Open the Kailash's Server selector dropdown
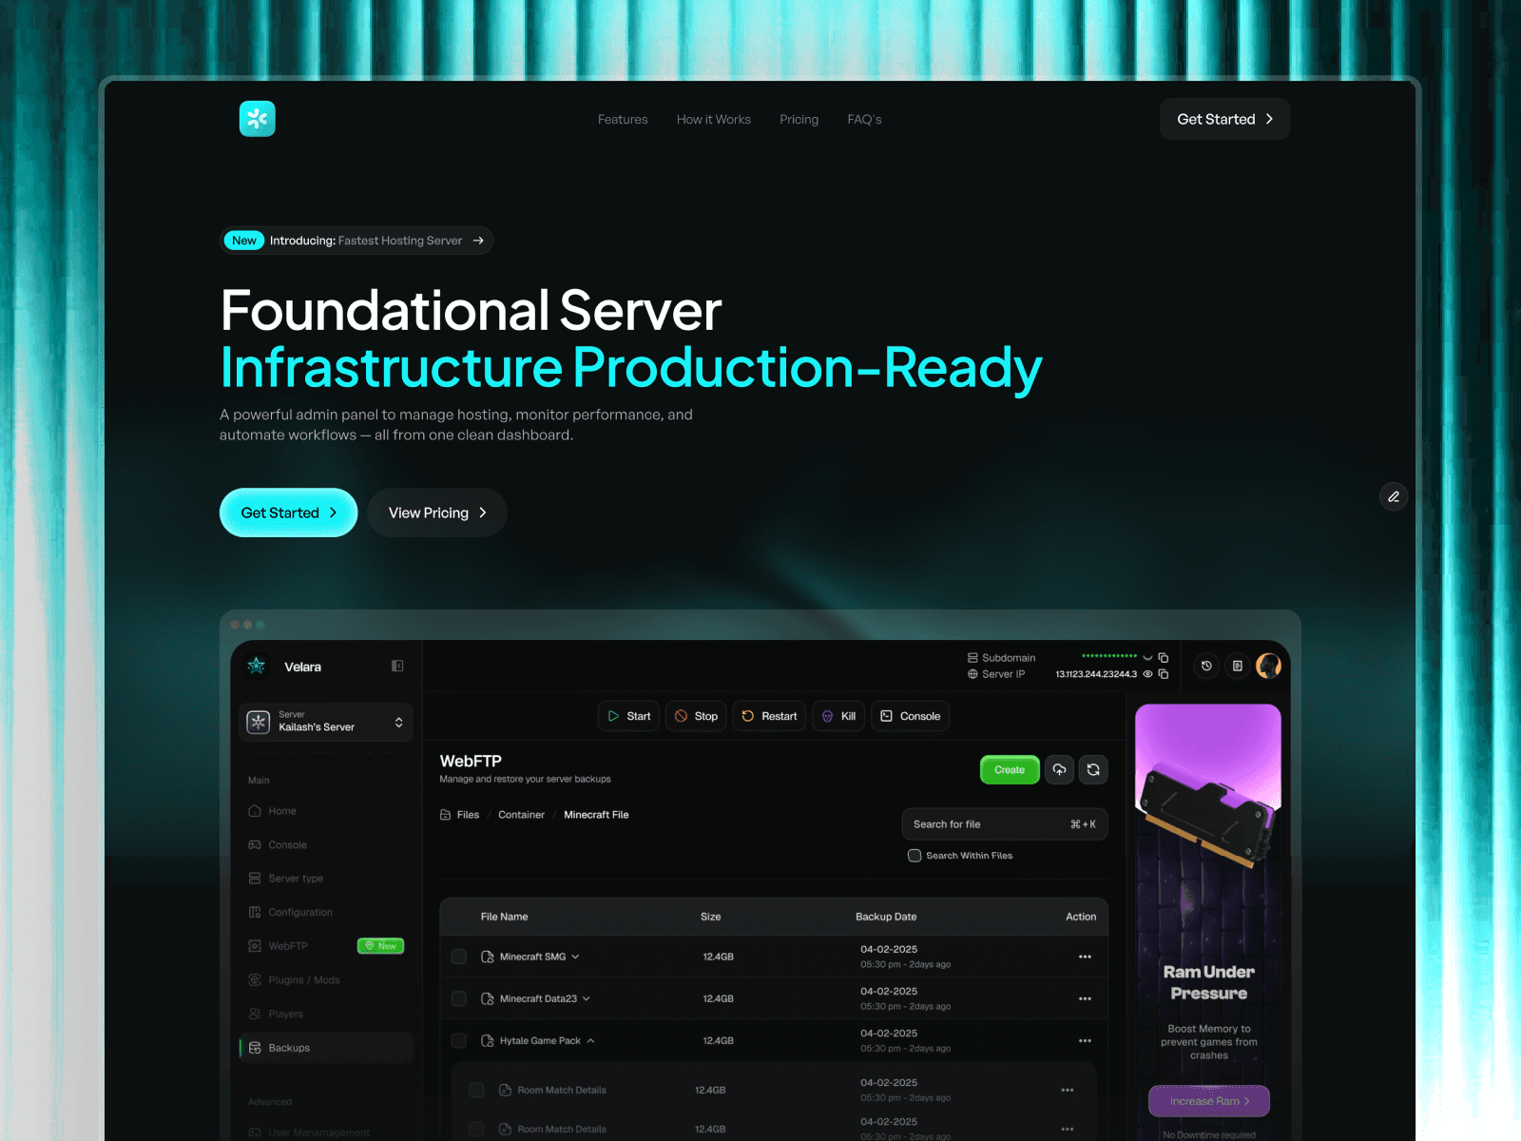Screen dimensions: 1521x1141 pos(326,722)
